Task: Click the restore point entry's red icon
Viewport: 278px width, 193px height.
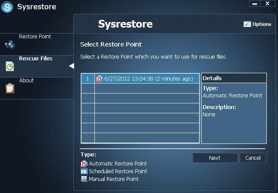Action: pos(99,78)
